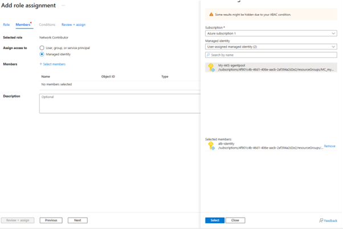The width and height of the screenshot is (343, 229).
Task: Click the Network Contributor role value
Action: pyautogui.click(x=54, y=38)
